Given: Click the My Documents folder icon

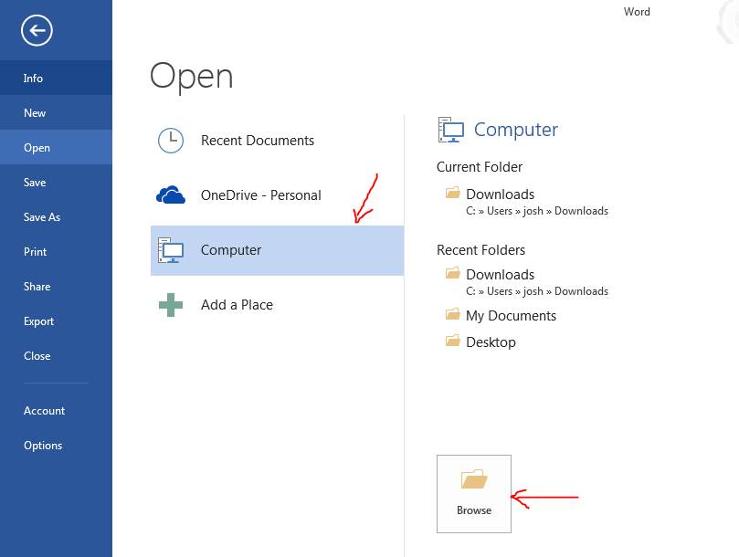Looking at the screenshot, I should click(x=453, y=314).
